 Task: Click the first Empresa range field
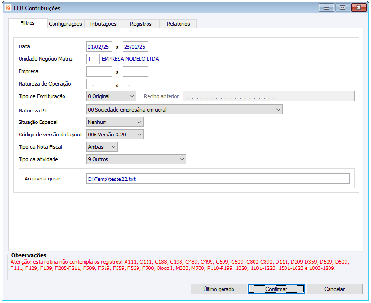click(x=99, y=71)
